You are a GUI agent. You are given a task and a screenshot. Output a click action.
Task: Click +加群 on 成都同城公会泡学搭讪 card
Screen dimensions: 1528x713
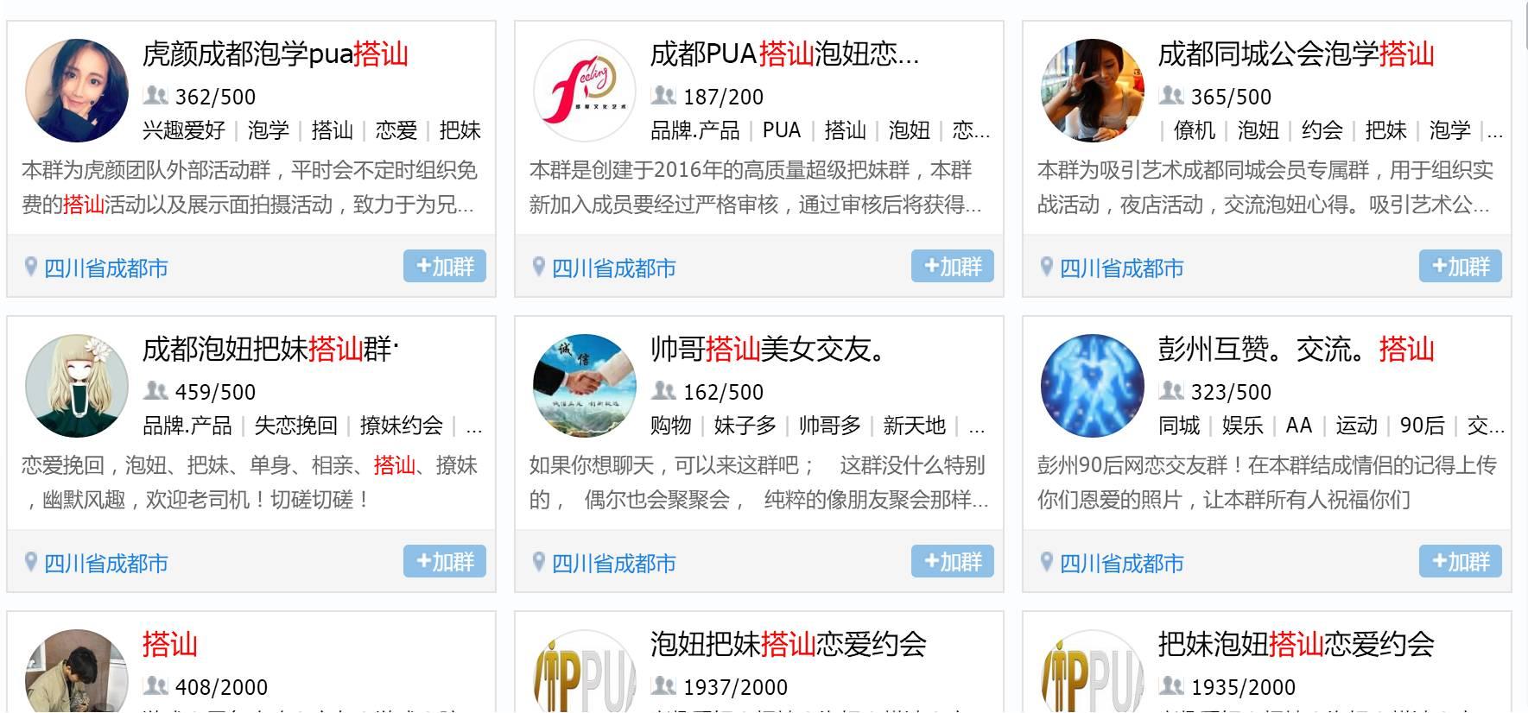pyautogui.click(x=1461, y=266)
